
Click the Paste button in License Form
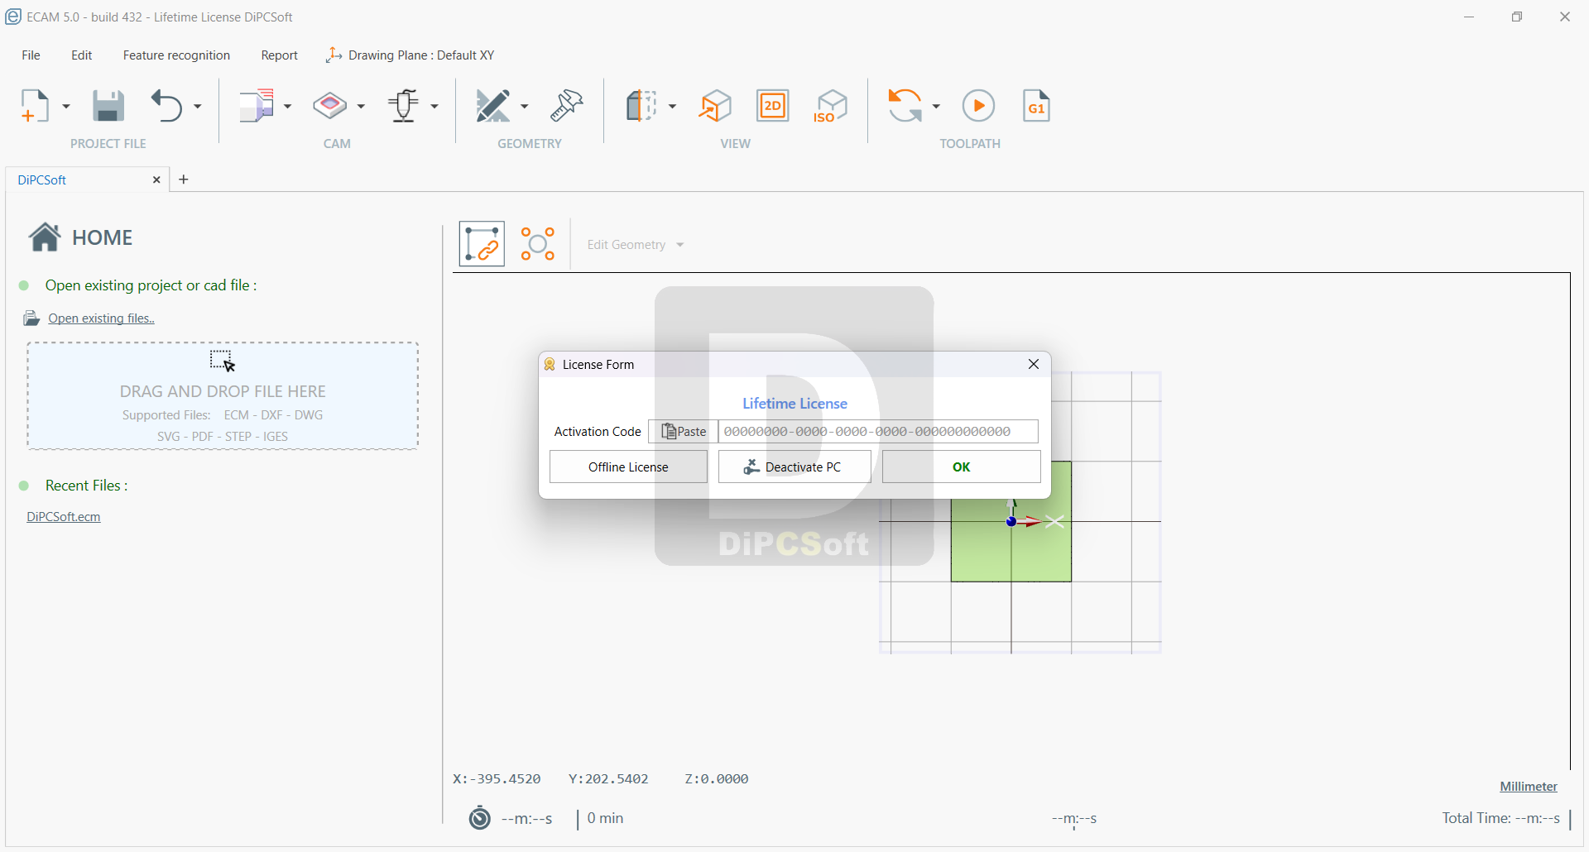pos(684,432)
